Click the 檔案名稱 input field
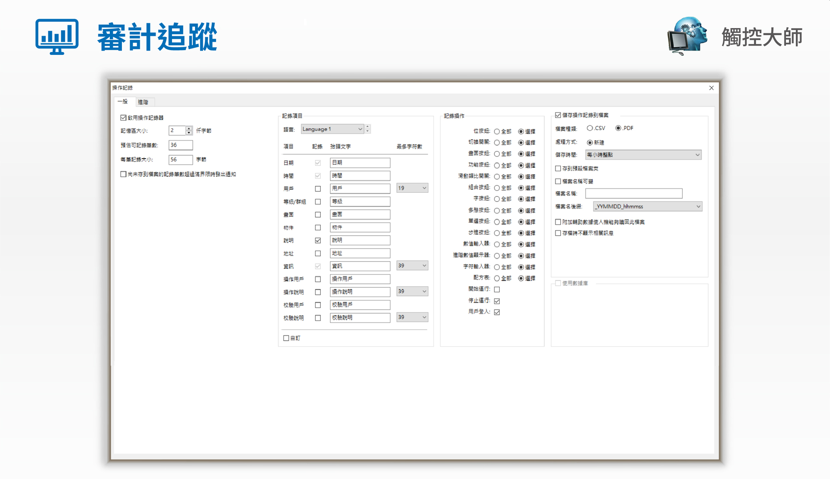 (633, 194)
